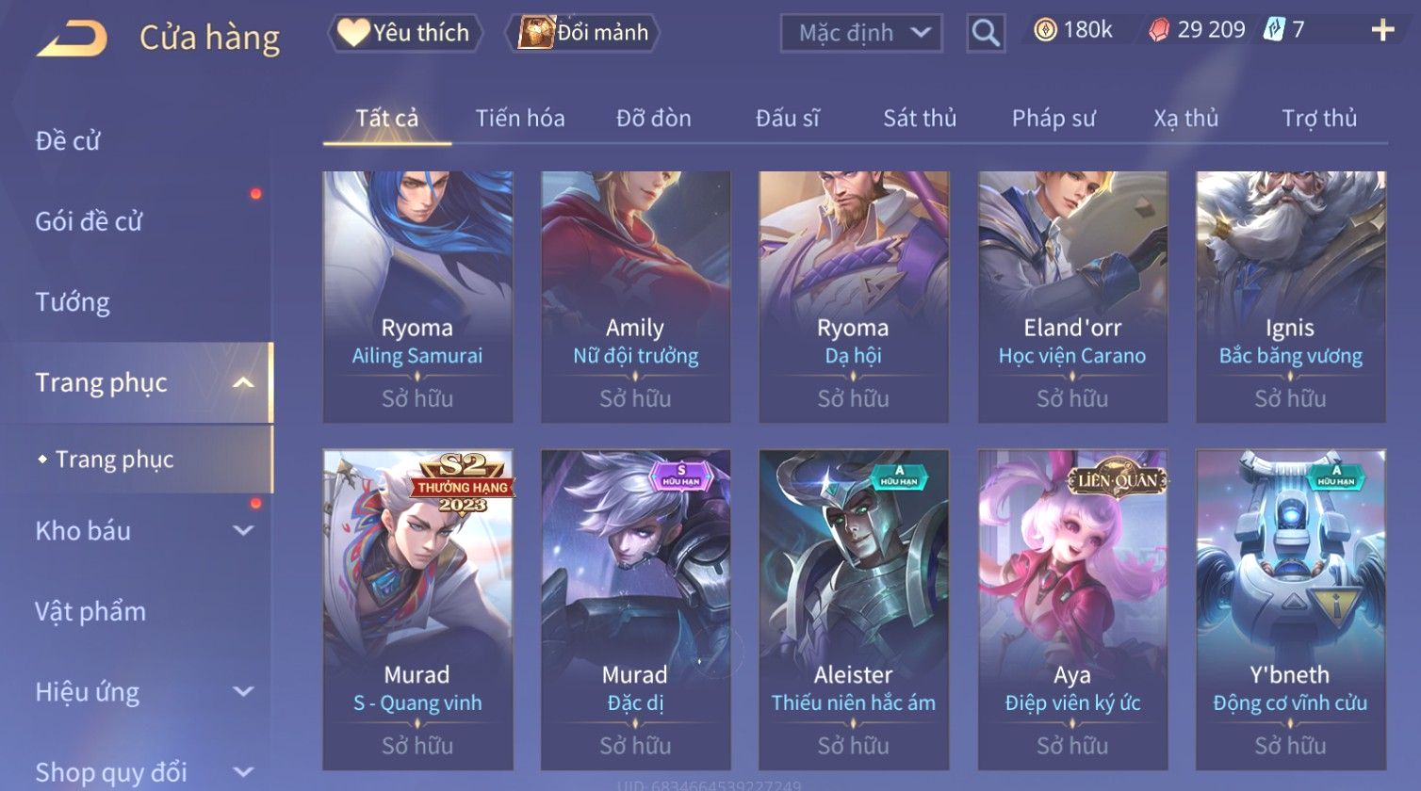The image size is (1421, 791).
Task: Click the gold coin balance icon
Action: pyautogui.click(x=1045, y=31)
